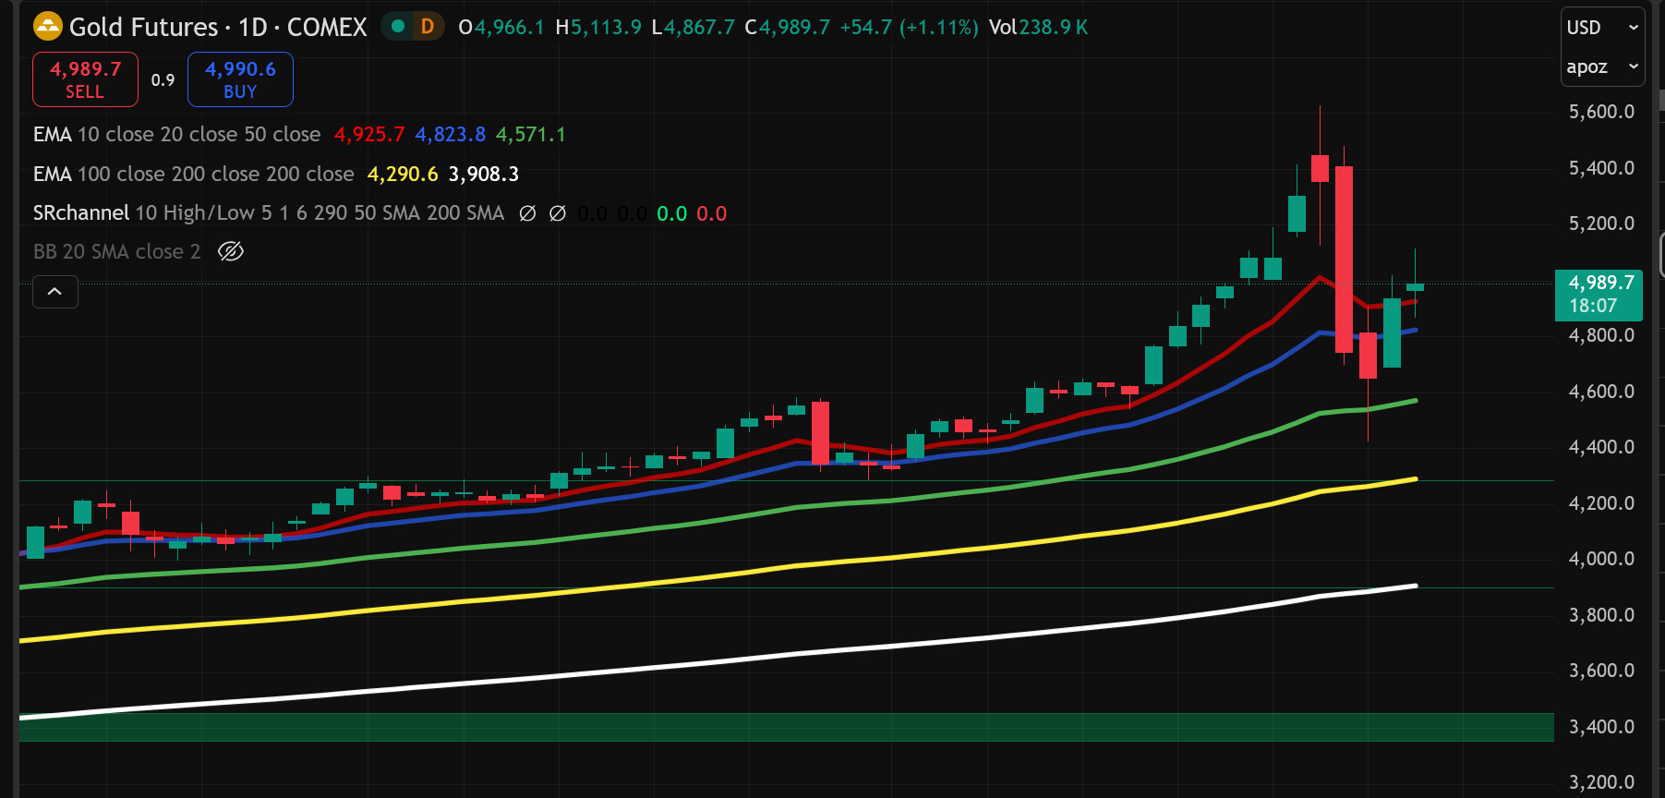Click the first ∅ symbol in SRchannel row
Image resolution: width=1665 pixels, height=798 pixels.
527,213
